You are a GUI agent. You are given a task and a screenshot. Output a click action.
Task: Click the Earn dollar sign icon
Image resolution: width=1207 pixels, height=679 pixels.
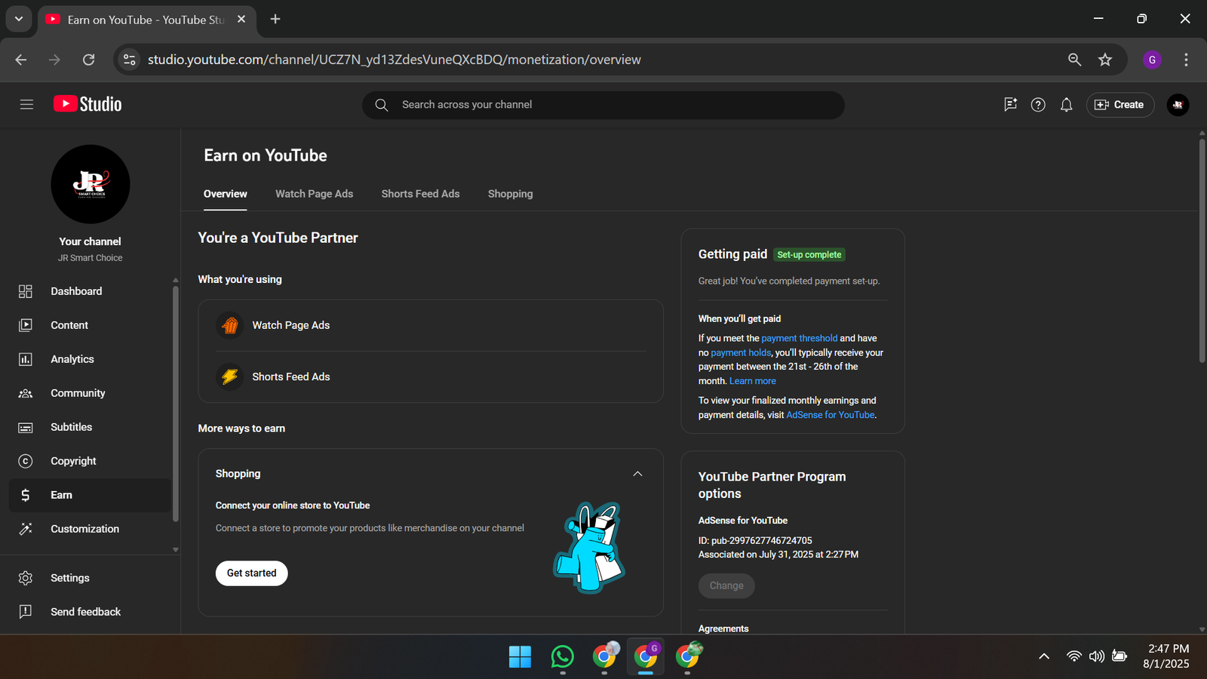tap(26, 495)
